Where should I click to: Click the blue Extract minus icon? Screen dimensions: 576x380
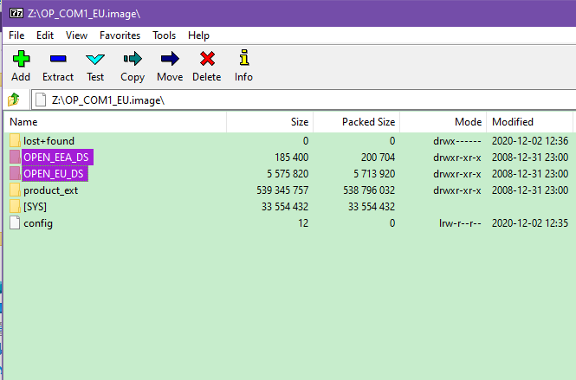pos(58,59)
